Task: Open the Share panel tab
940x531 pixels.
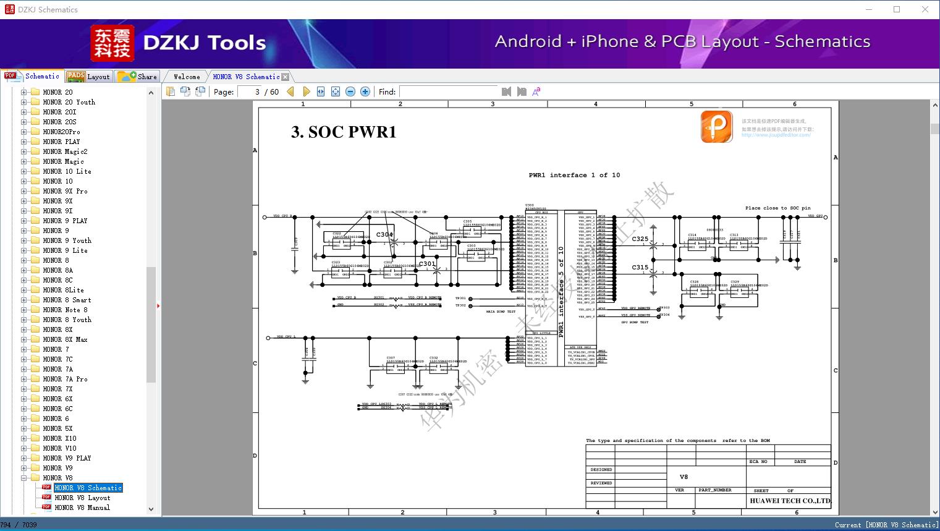Action: click(138, 77)
